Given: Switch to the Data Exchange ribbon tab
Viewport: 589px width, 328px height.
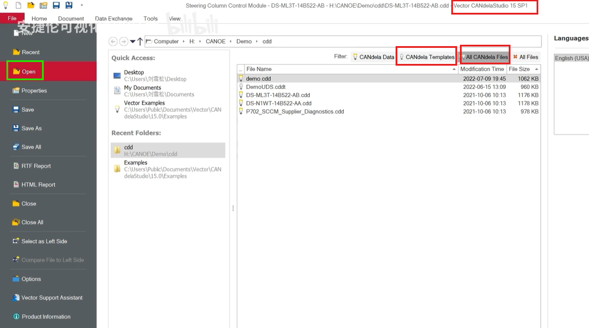Looking at the screenshot, I should [x=114, y=19].
